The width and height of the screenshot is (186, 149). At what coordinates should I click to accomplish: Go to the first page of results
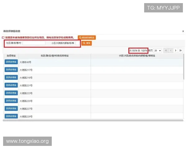(x=166, y=51)
